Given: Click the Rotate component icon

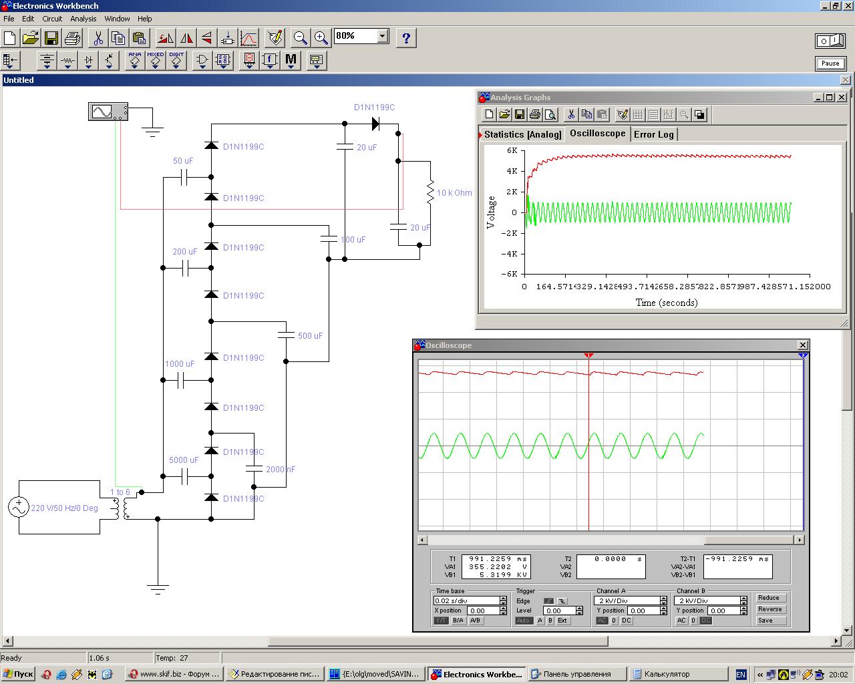Looking at the screenshot, I should pyautogui.click(x=166, y=38).
